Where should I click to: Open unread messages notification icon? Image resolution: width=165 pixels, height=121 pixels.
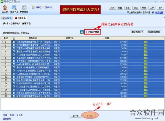click(33, 7)
